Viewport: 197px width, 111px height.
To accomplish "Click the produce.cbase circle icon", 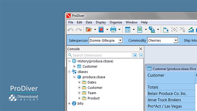I will click(79, 77).
